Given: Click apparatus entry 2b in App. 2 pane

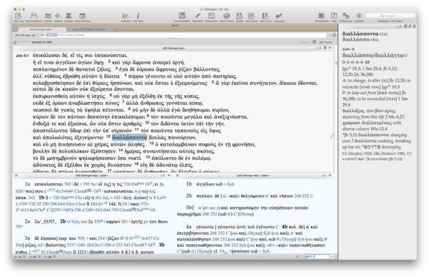Looking at the screenshot, I should click(x=189, y=196).
